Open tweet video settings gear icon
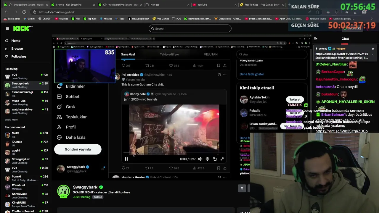The image size is (379, 213). click(207, 159)
